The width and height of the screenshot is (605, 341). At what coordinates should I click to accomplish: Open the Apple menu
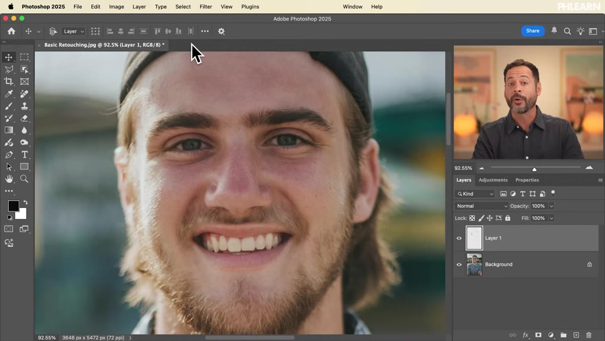(11, 7)
